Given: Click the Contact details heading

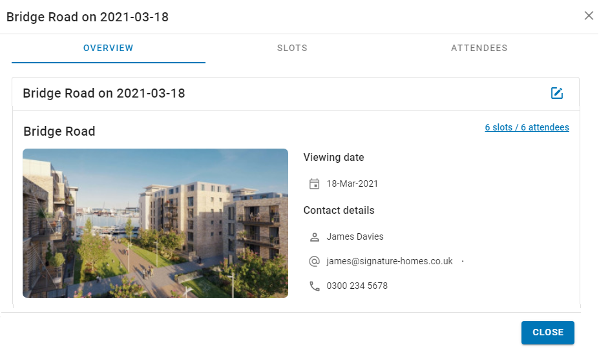Looking at the screenshot, I should point(339,210).
